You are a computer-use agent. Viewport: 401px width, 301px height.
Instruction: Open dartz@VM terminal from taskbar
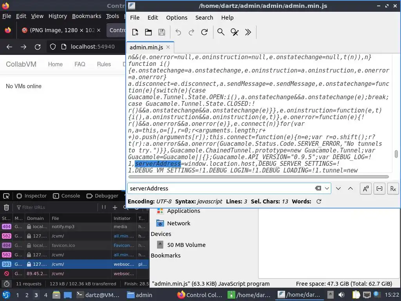click(x=98, y=295)
